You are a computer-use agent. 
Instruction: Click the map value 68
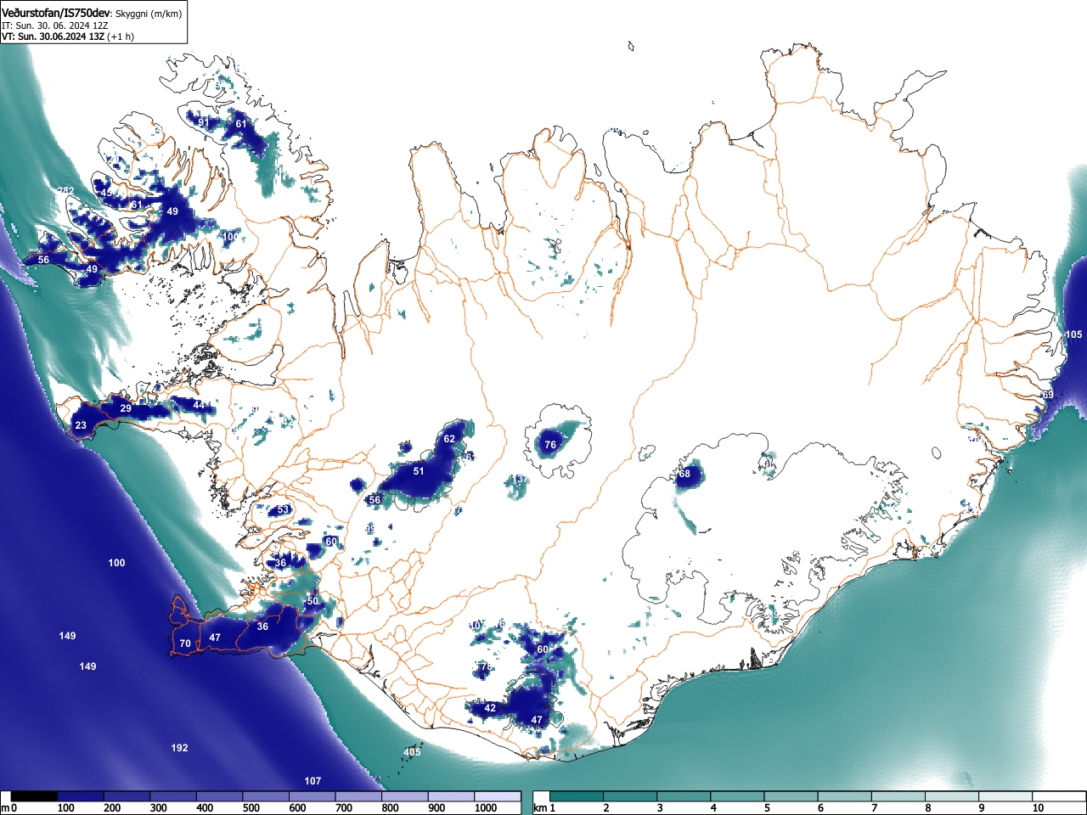point(684,474)
